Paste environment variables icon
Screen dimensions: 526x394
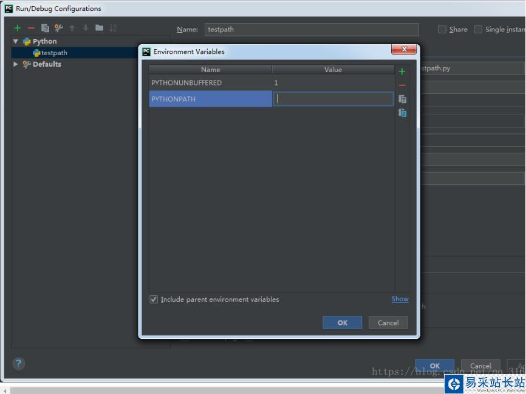click(402, 113)
